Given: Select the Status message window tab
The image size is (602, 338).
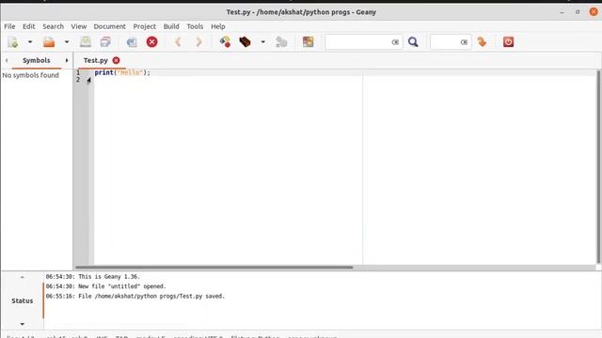Looking at the screenshot, I should pos(23,300).
